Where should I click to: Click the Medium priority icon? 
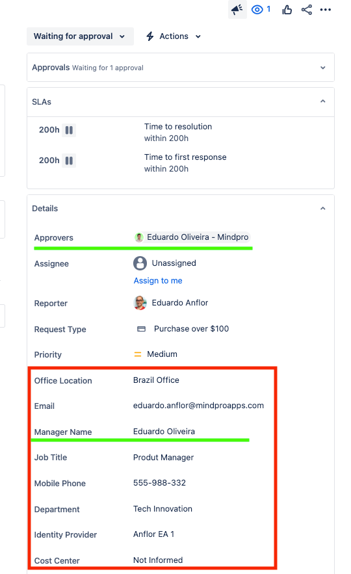[x=138, y=354]
